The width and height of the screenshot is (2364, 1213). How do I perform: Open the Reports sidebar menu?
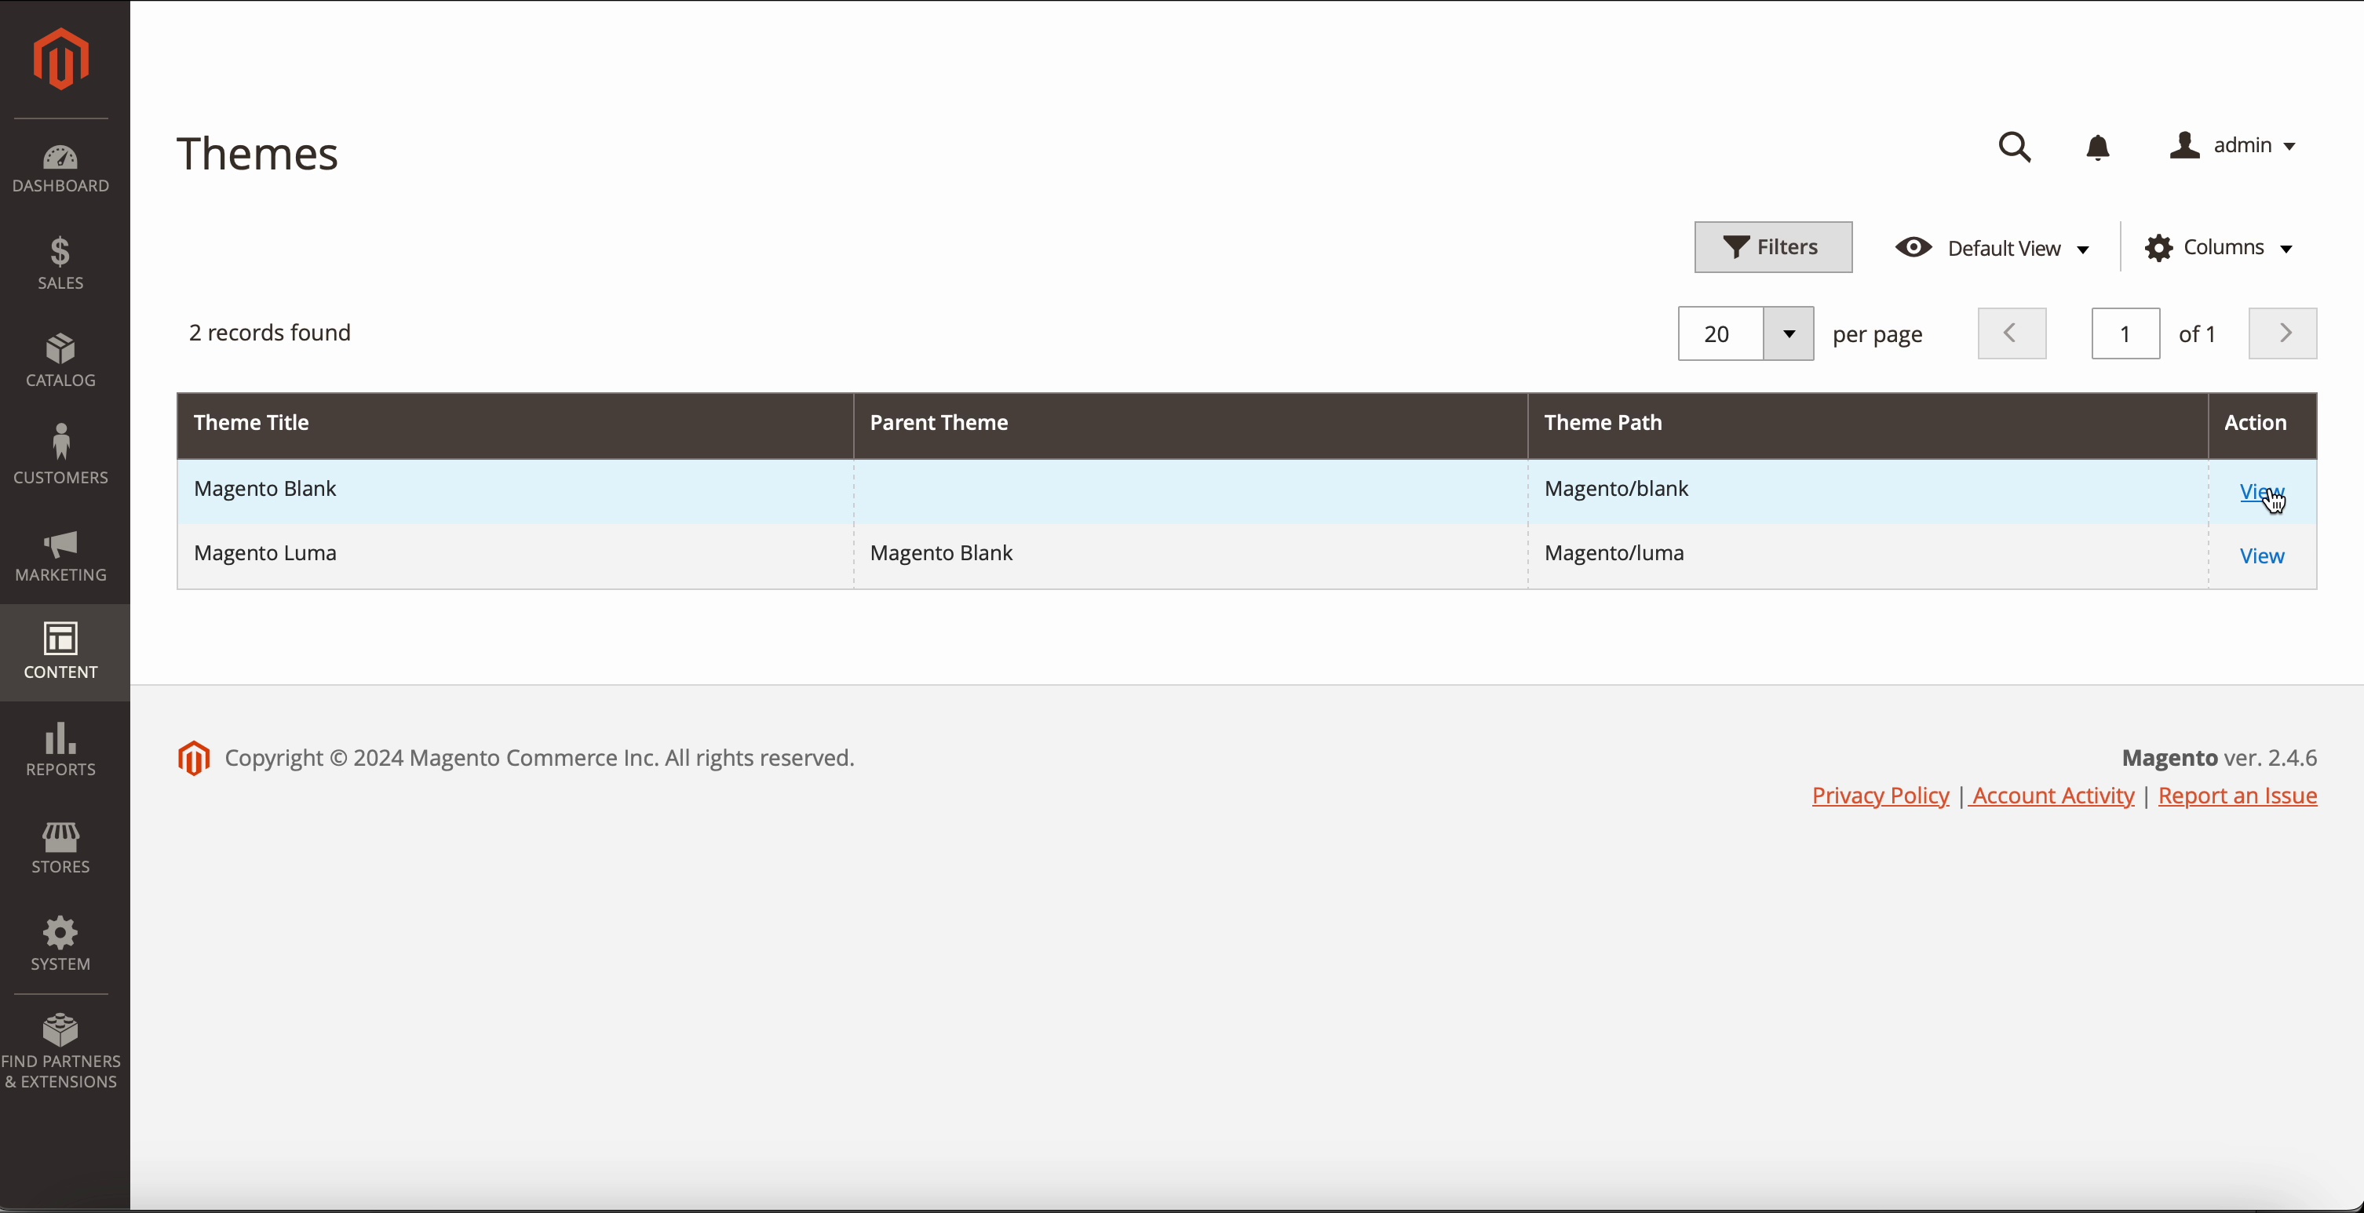coord(60,749)
